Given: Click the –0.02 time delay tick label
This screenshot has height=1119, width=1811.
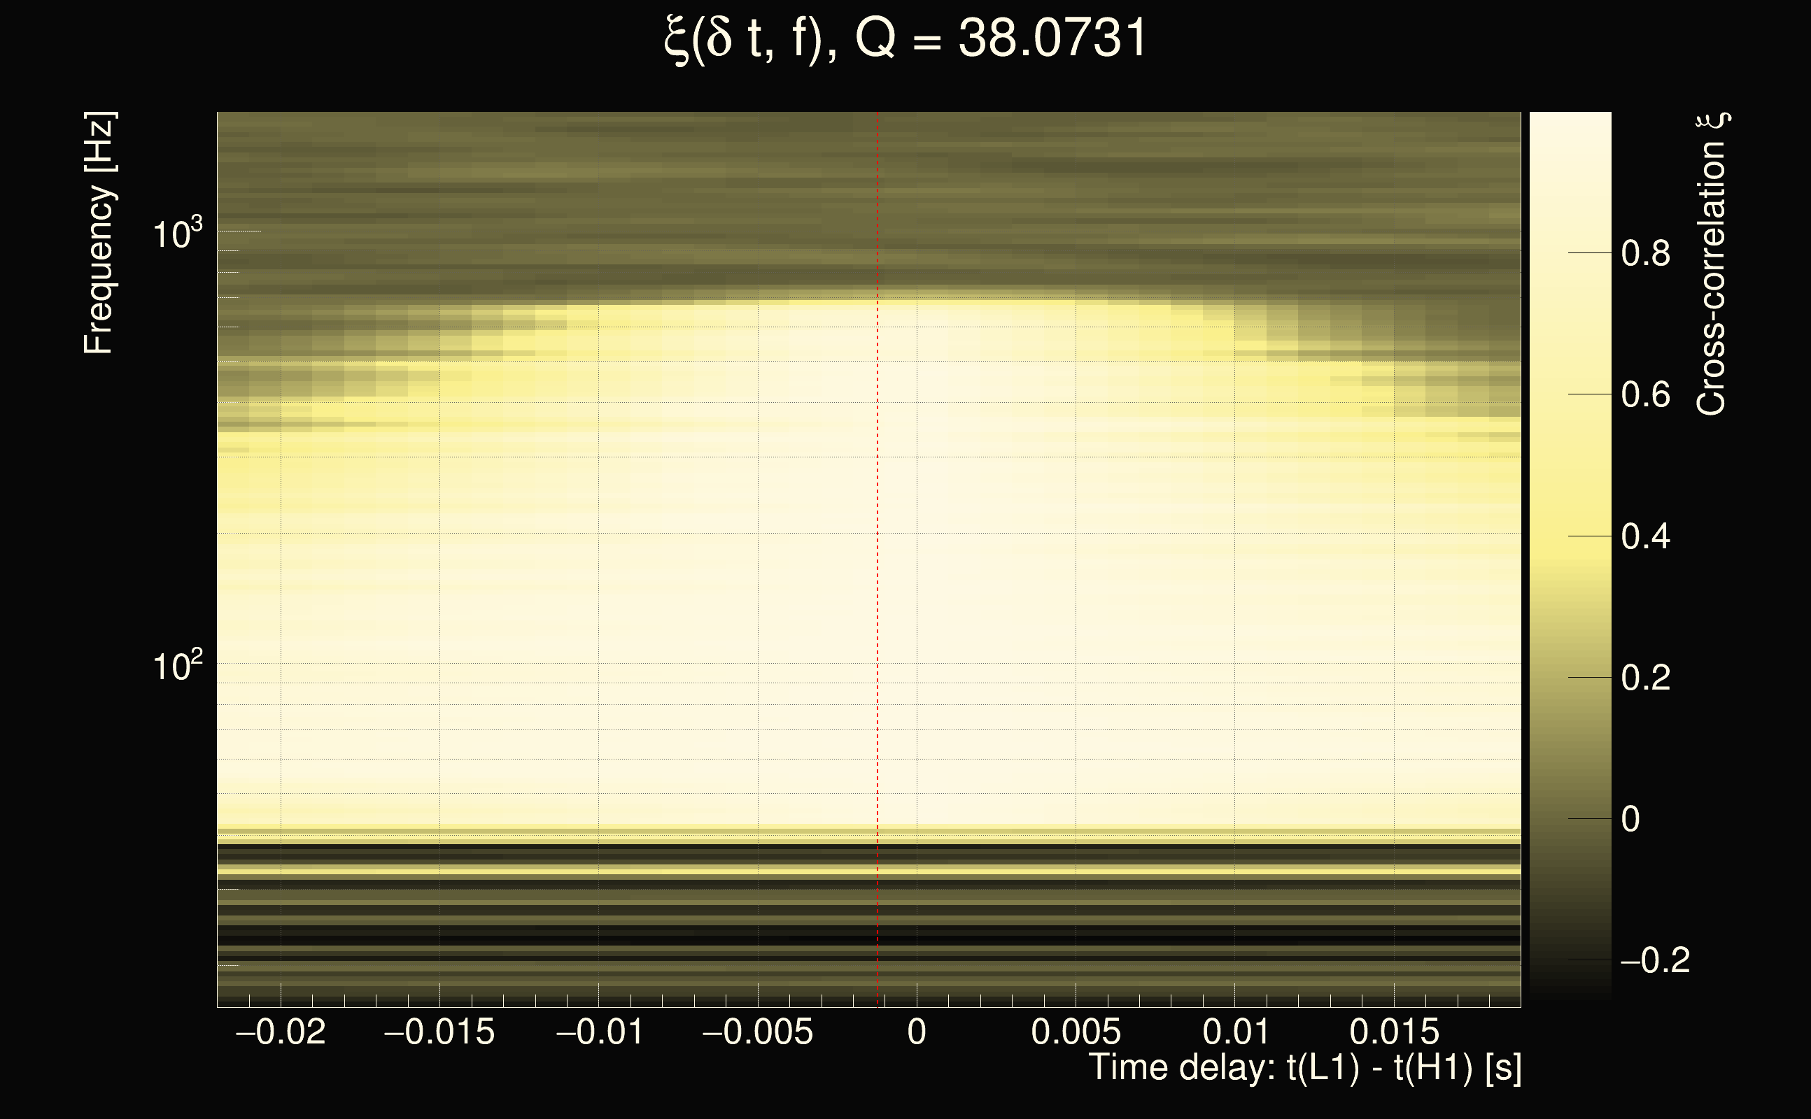Looking at the screenshot, I should pos(281,1031).
